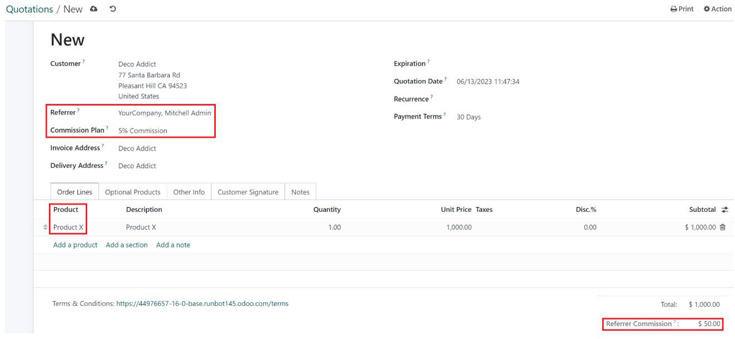
Task: Switch to the Other Info tab
Action: [x=189, y=192]
